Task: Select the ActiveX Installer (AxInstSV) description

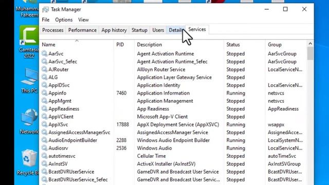Action: click(x=166, y=164)
